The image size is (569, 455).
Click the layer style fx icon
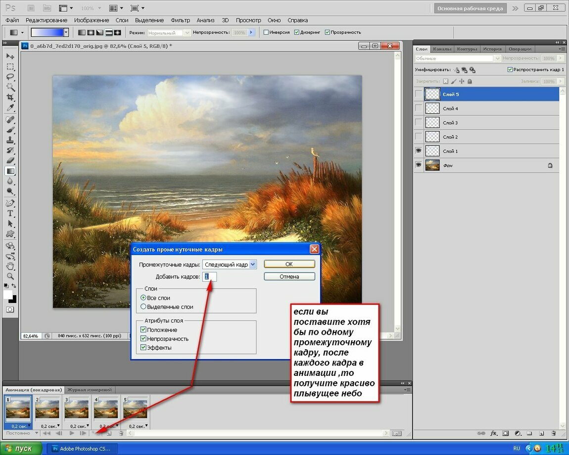[493, 433]
